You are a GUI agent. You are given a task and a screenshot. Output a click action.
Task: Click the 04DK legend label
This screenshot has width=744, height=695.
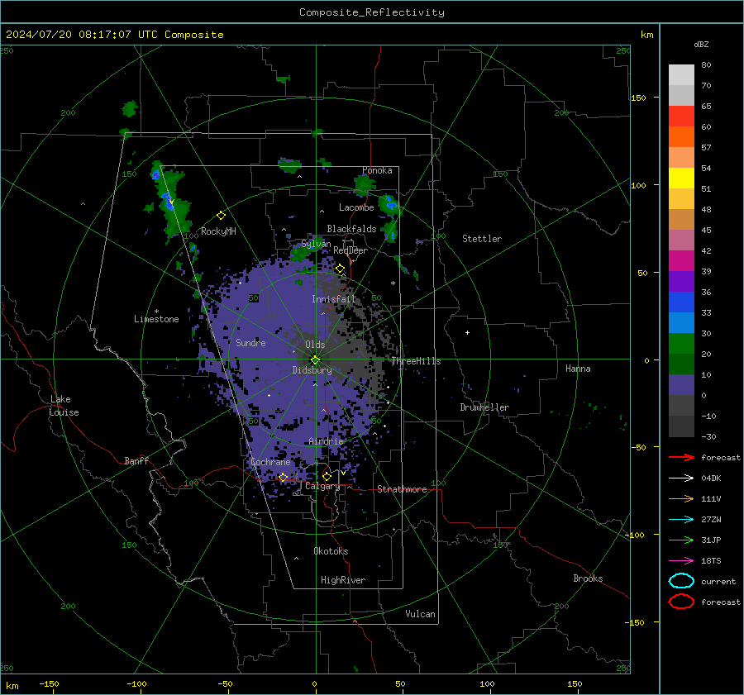(711, 478)
